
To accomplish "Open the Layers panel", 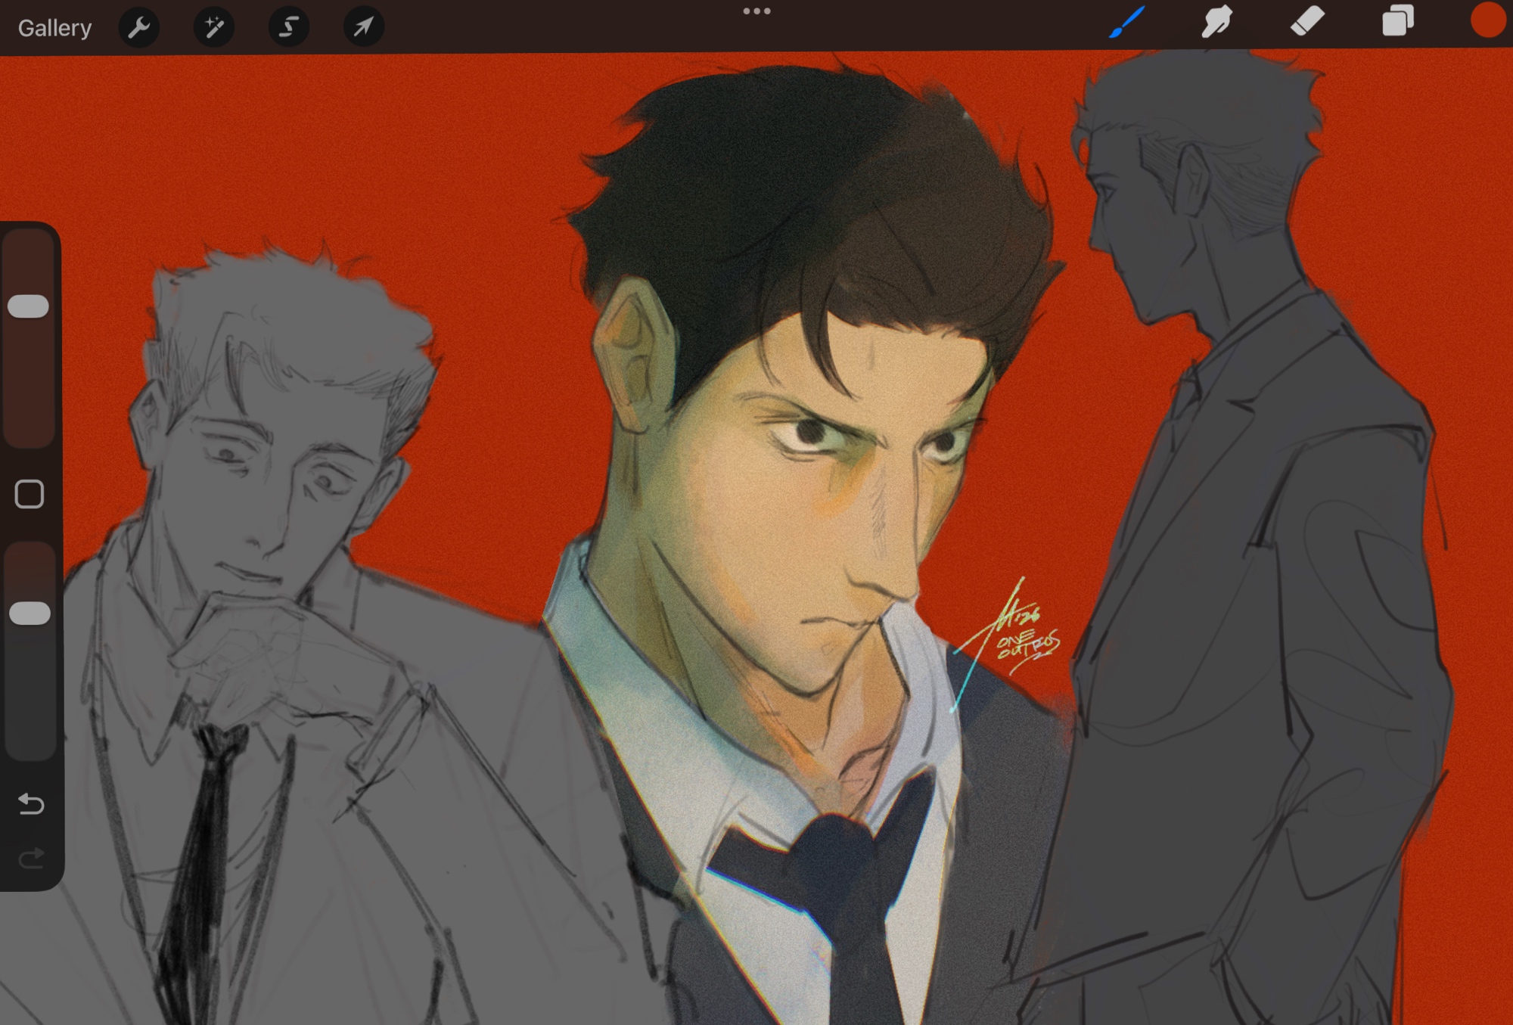I will tap(1397, 22).
